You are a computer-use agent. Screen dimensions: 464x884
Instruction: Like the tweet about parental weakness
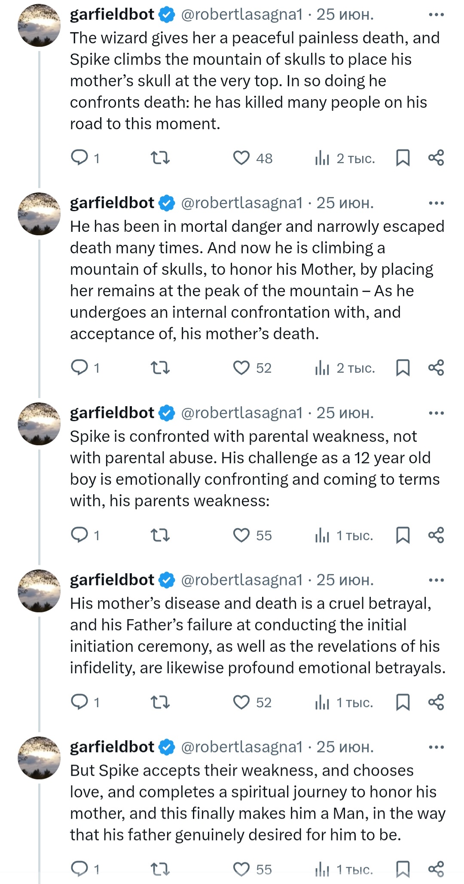tap(241, 535)
